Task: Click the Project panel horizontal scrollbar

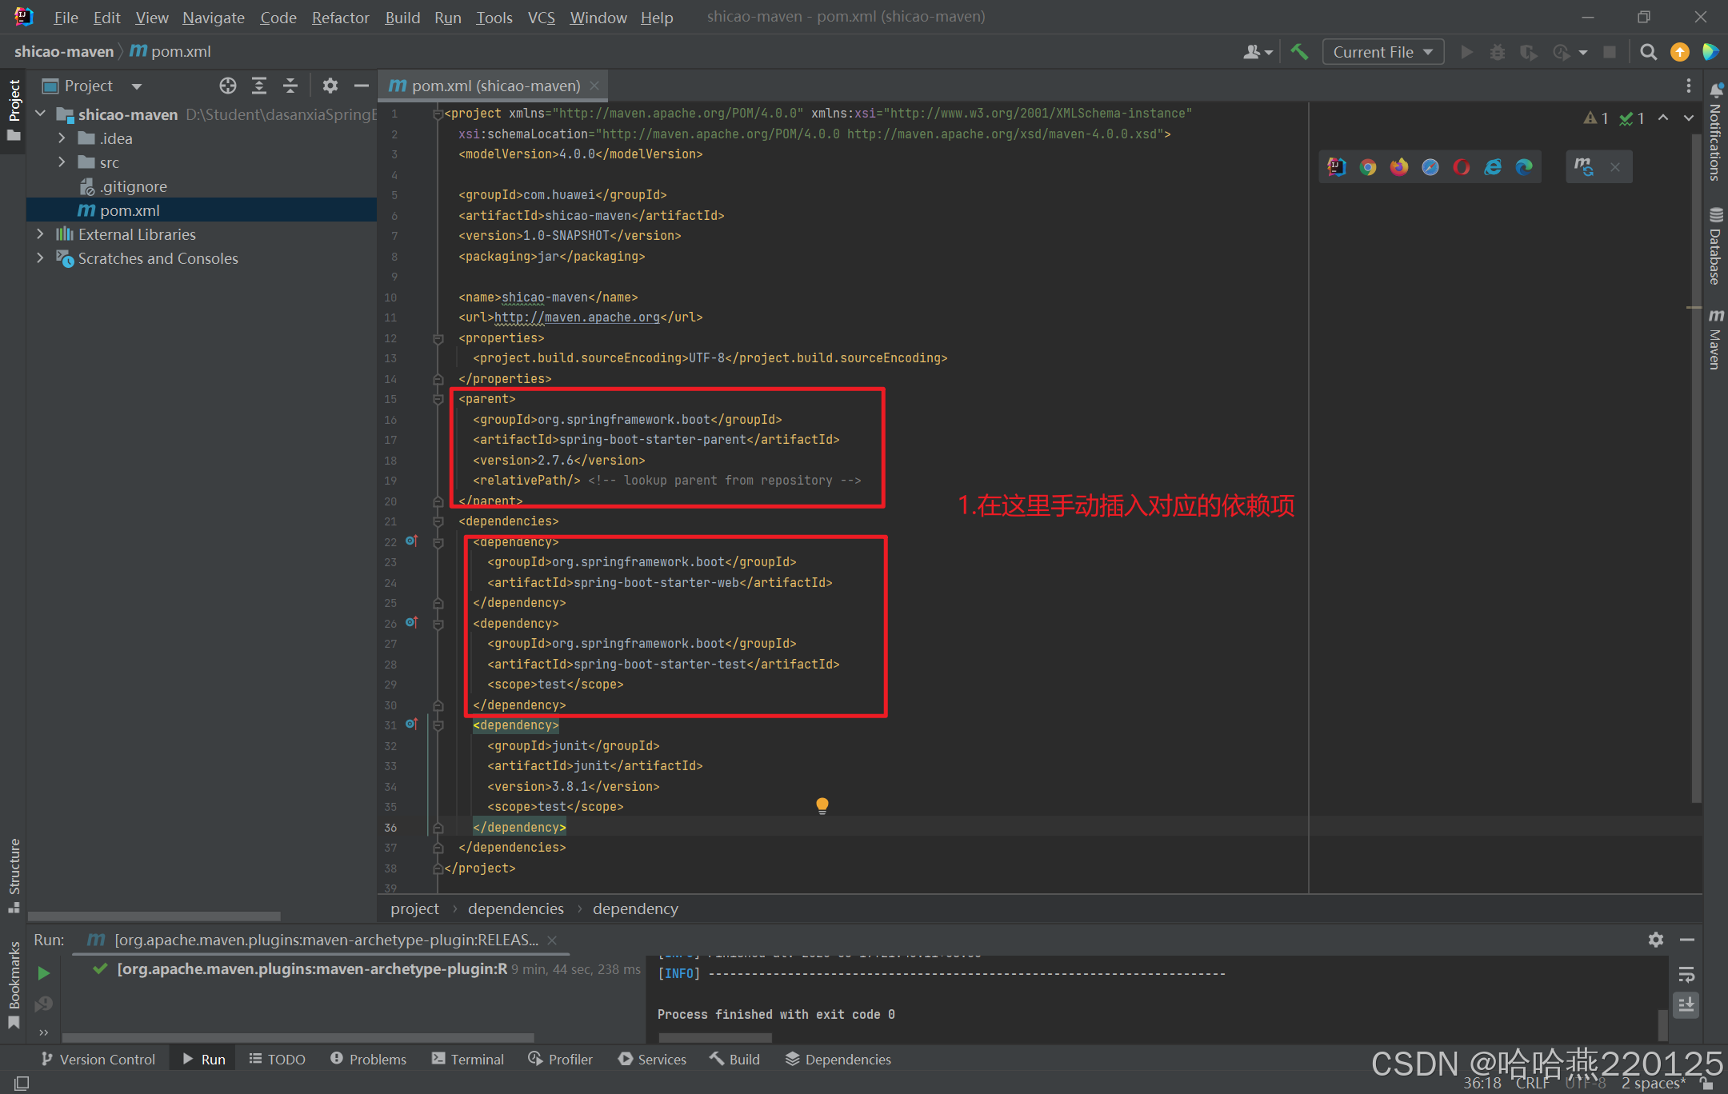Action: click(x=154, y=916)
